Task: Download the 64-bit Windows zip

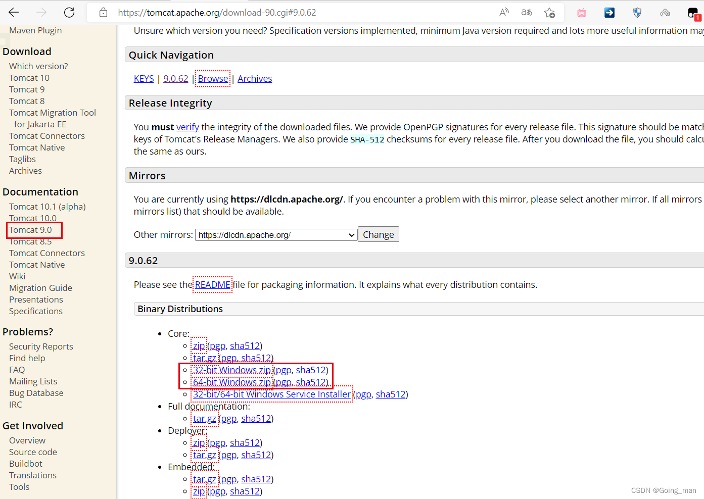Action: coord(232,382)
